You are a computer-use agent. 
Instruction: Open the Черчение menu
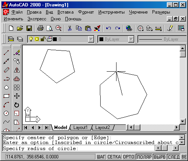tap(138, 12)
